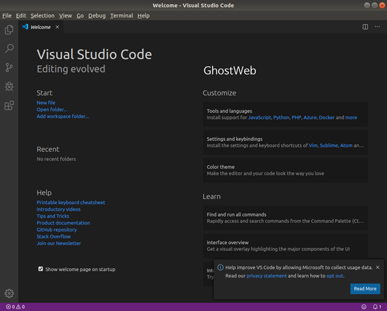This screenshot has width=387, height=311.
Task: Click the errors and warnings status indicator
Action: click(x=15, y=306)
